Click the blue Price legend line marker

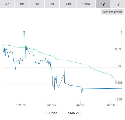point(46,113)
